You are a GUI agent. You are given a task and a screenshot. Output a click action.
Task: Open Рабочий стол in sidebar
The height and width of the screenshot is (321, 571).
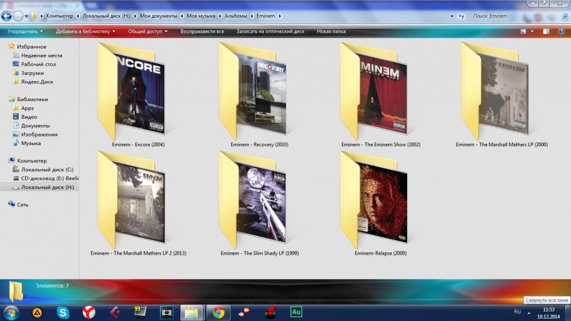coord(38,64)
